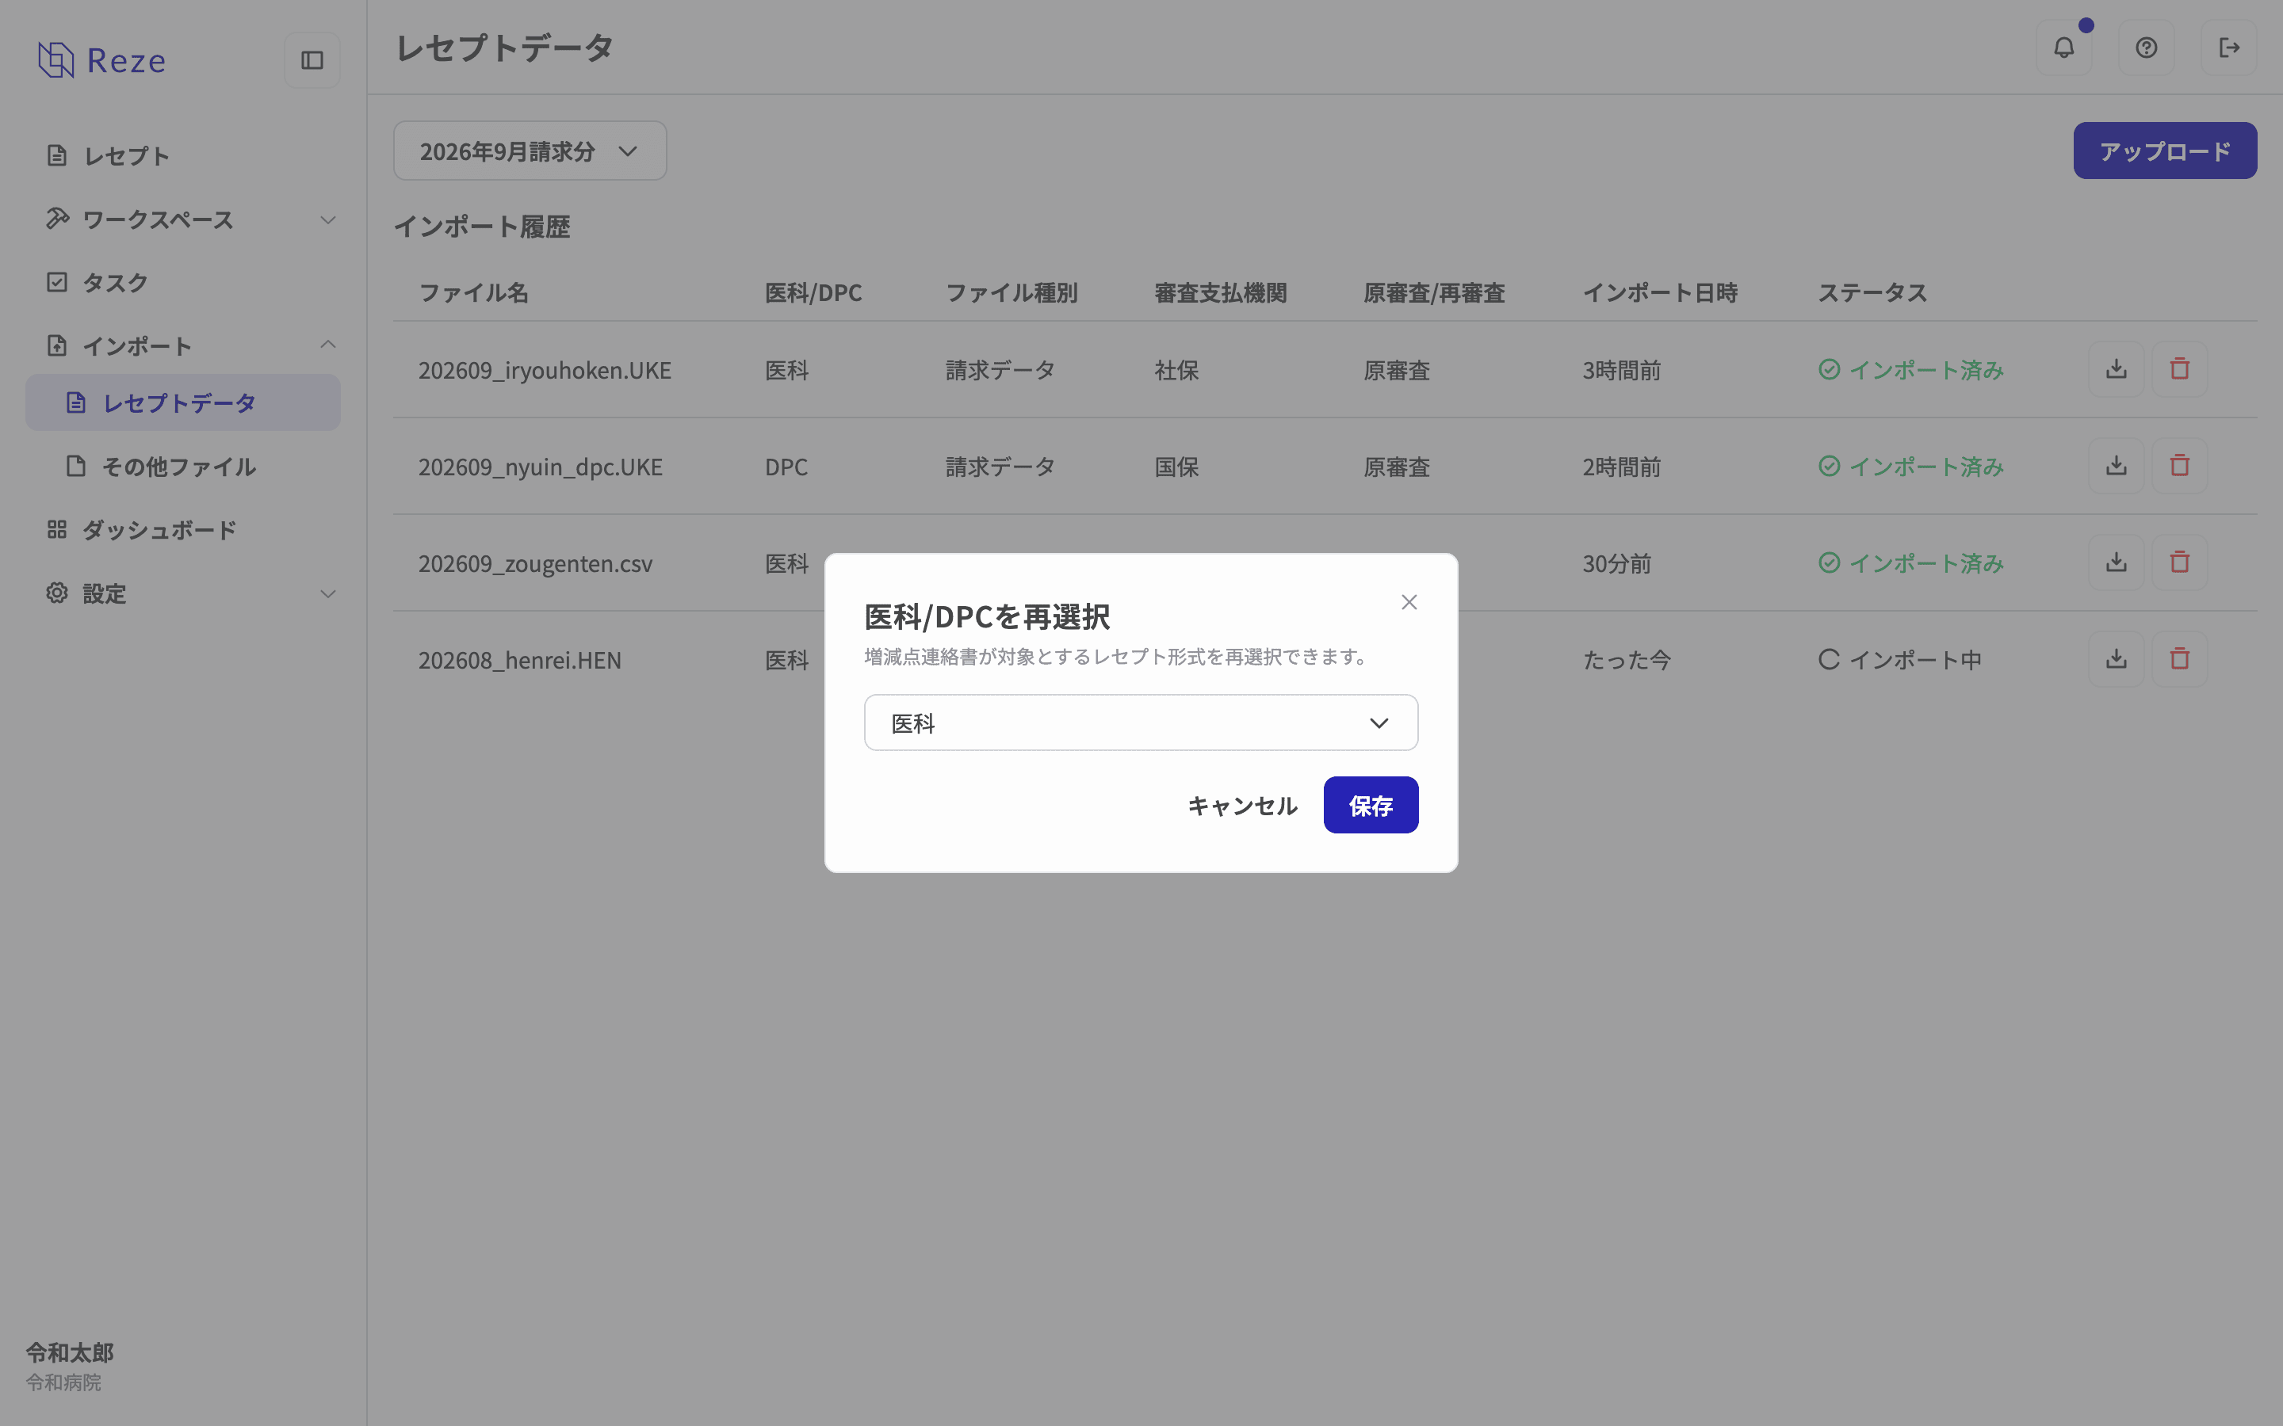Viewport: 2283px width, 1426px height.
Task: Click the 保存 button
Action: (1371, 806)
